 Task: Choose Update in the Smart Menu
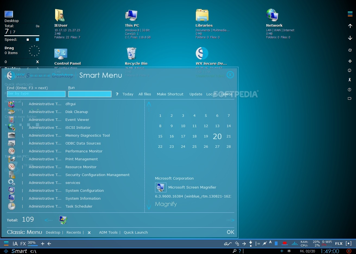point(196,94)
